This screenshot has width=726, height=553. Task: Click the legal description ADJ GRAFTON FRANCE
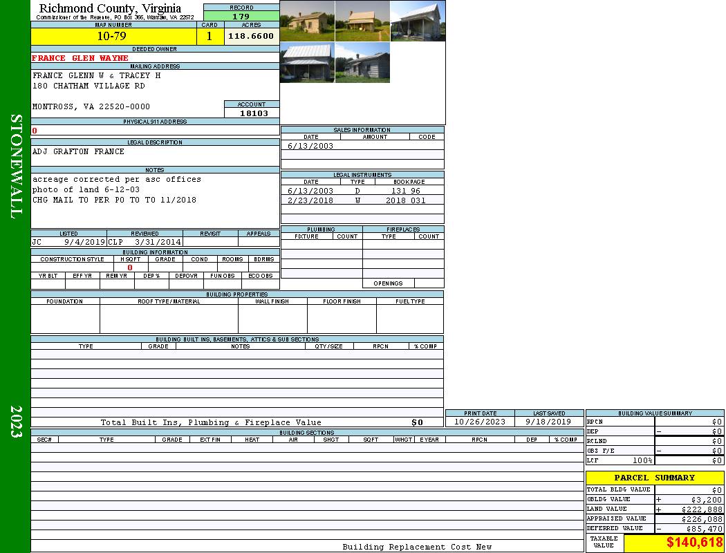pos(78,151)
